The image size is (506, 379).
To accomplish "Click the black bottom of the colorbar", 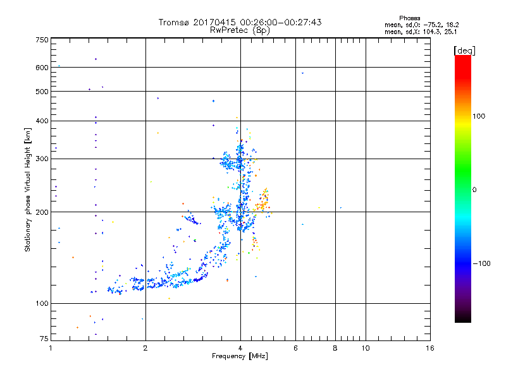I will [463, 318].
